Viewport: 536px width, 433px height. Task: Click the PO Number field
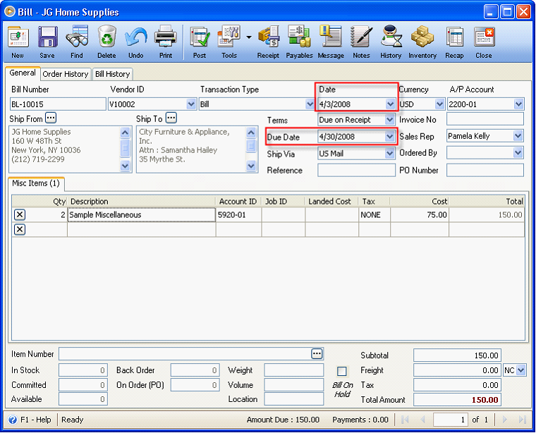click(x=485, y=170)
